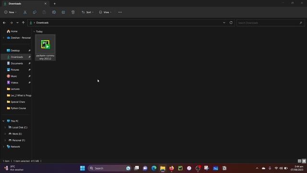Select the pycharm-community installer file
The height and width of the screenshot is (173, 307).
45,48
